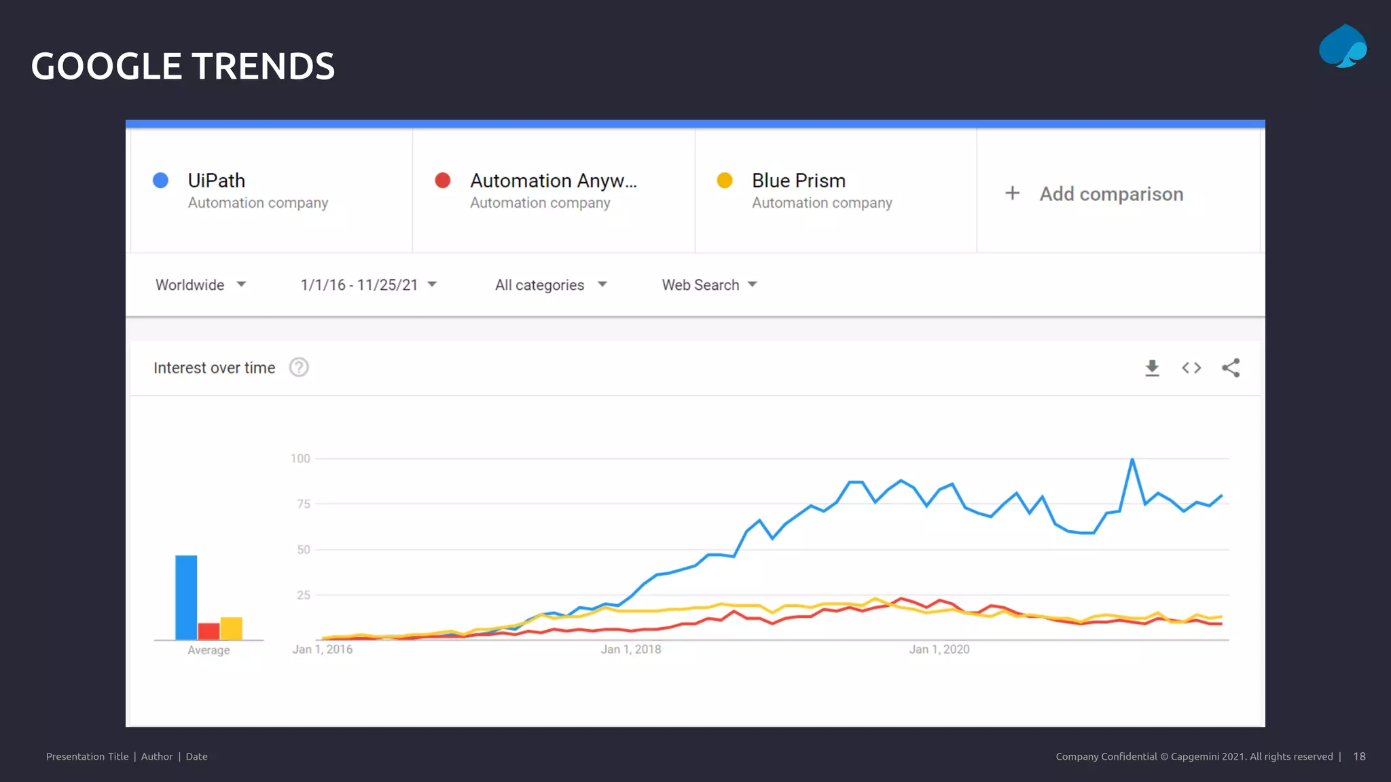Click the UiPath peak at 100
1391x782 pixels.
1132,460
